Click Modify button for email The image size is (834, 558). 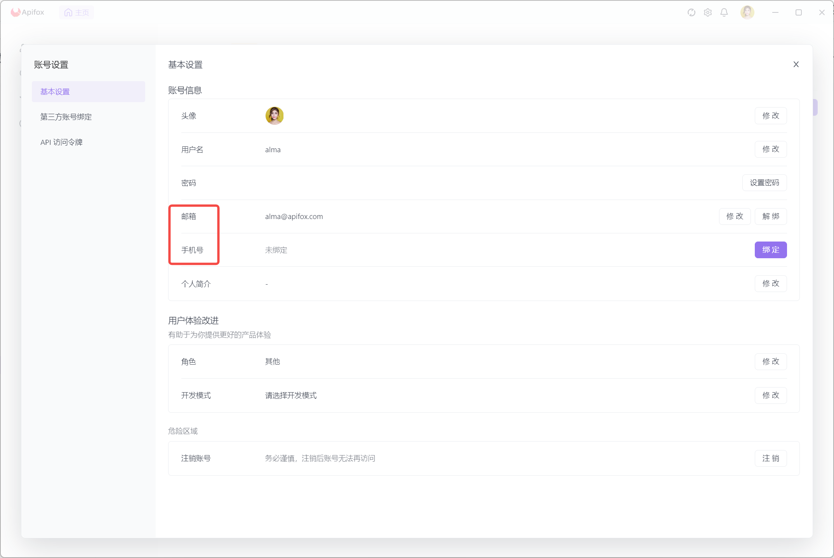(735, 216)
